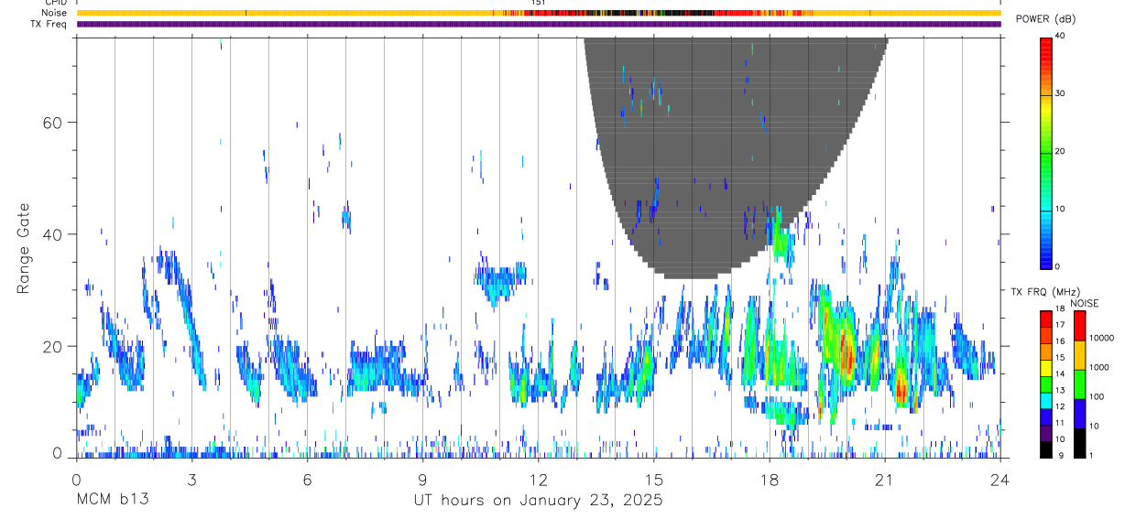Click the purple TX Freq strip above the plot
The width and height of the screenshot is (1125, 519).
click(x=538, y=25)
